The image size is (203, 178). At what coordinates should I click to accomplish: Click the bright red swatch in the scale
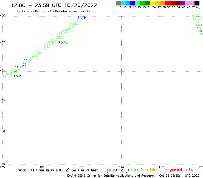tap(167, 3)
